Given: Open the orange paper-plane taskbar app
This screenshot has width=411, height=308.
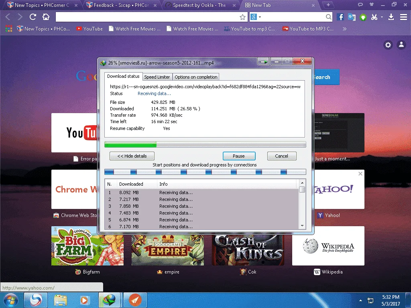Looking at the screenshot, I should [x=135, y=300].
